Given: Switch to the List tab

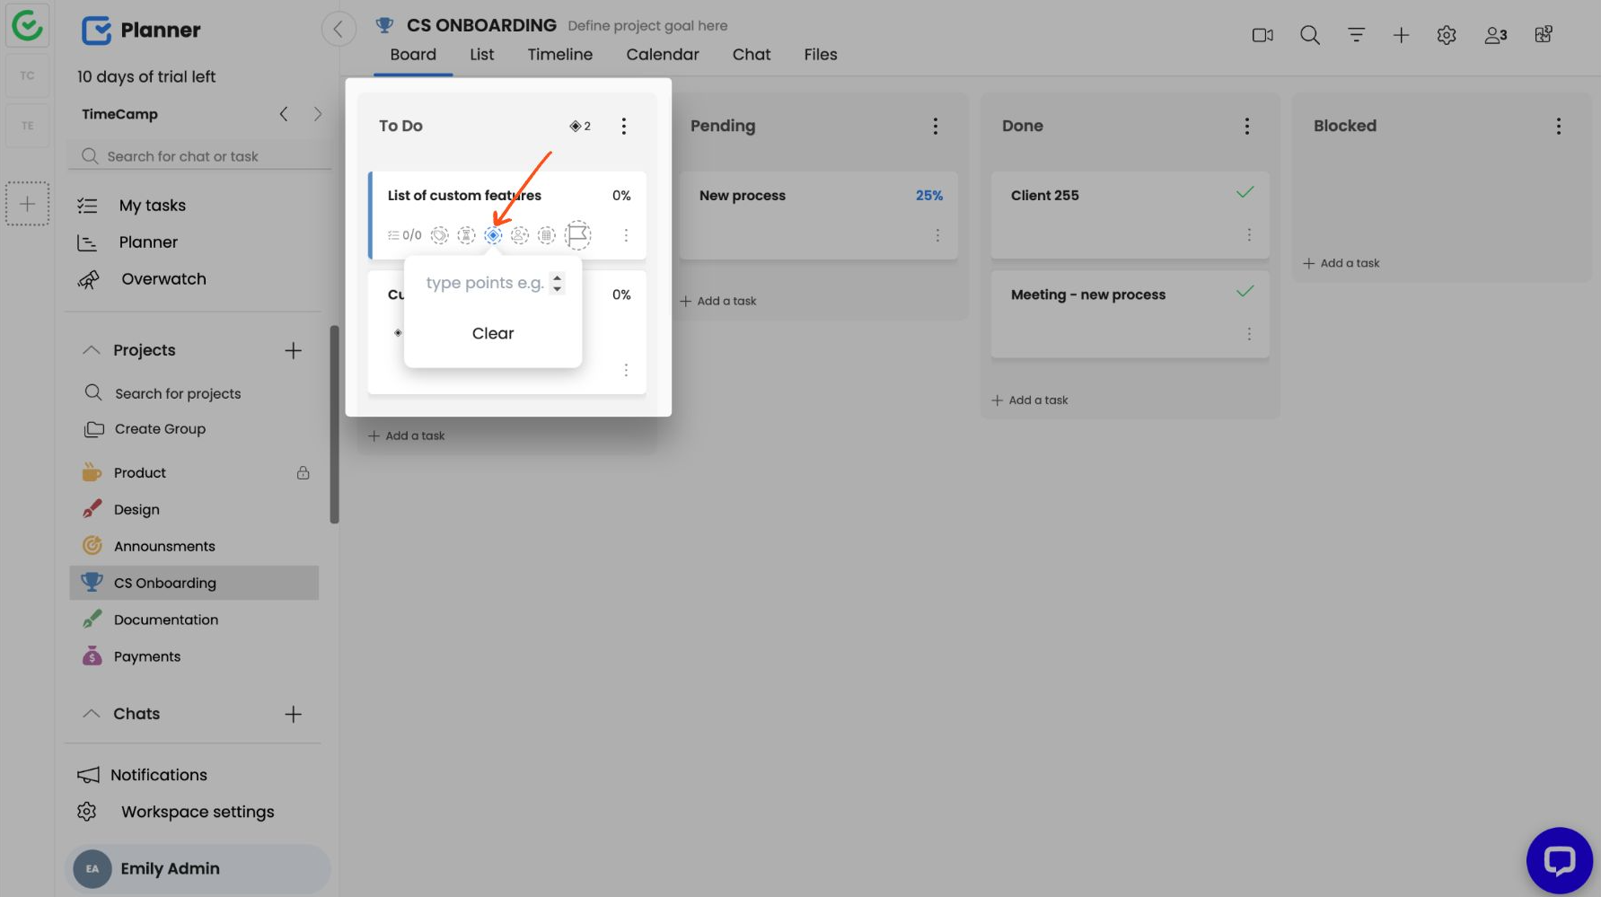Looking at the screenshot, I should (x=482, y=55).
